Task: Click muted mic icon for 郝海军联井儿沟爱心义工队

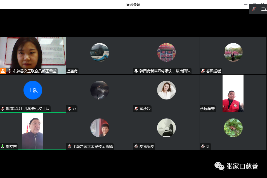Action: click(3, 109)
